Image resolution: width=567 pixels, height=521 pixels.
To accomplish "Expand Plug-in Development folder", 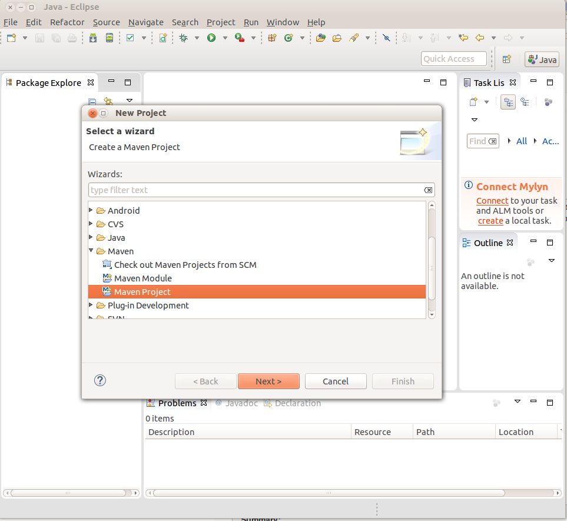I will tap(91, 305).
